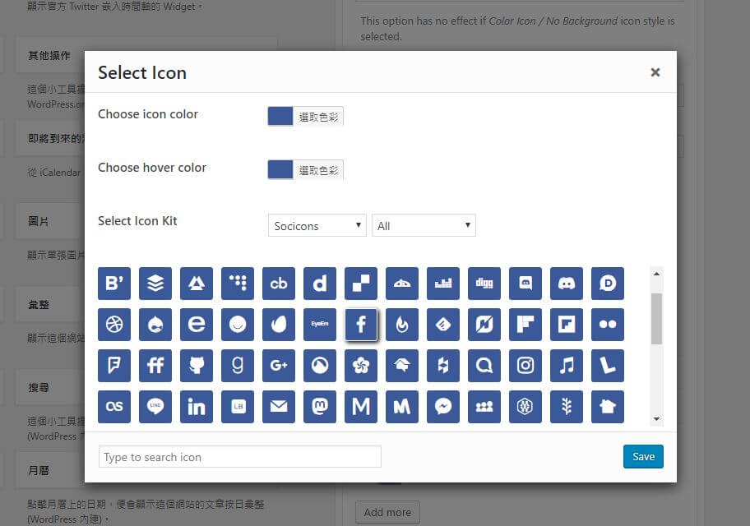
Task: Select the Mastodon icon
Action: click(320, 407)
